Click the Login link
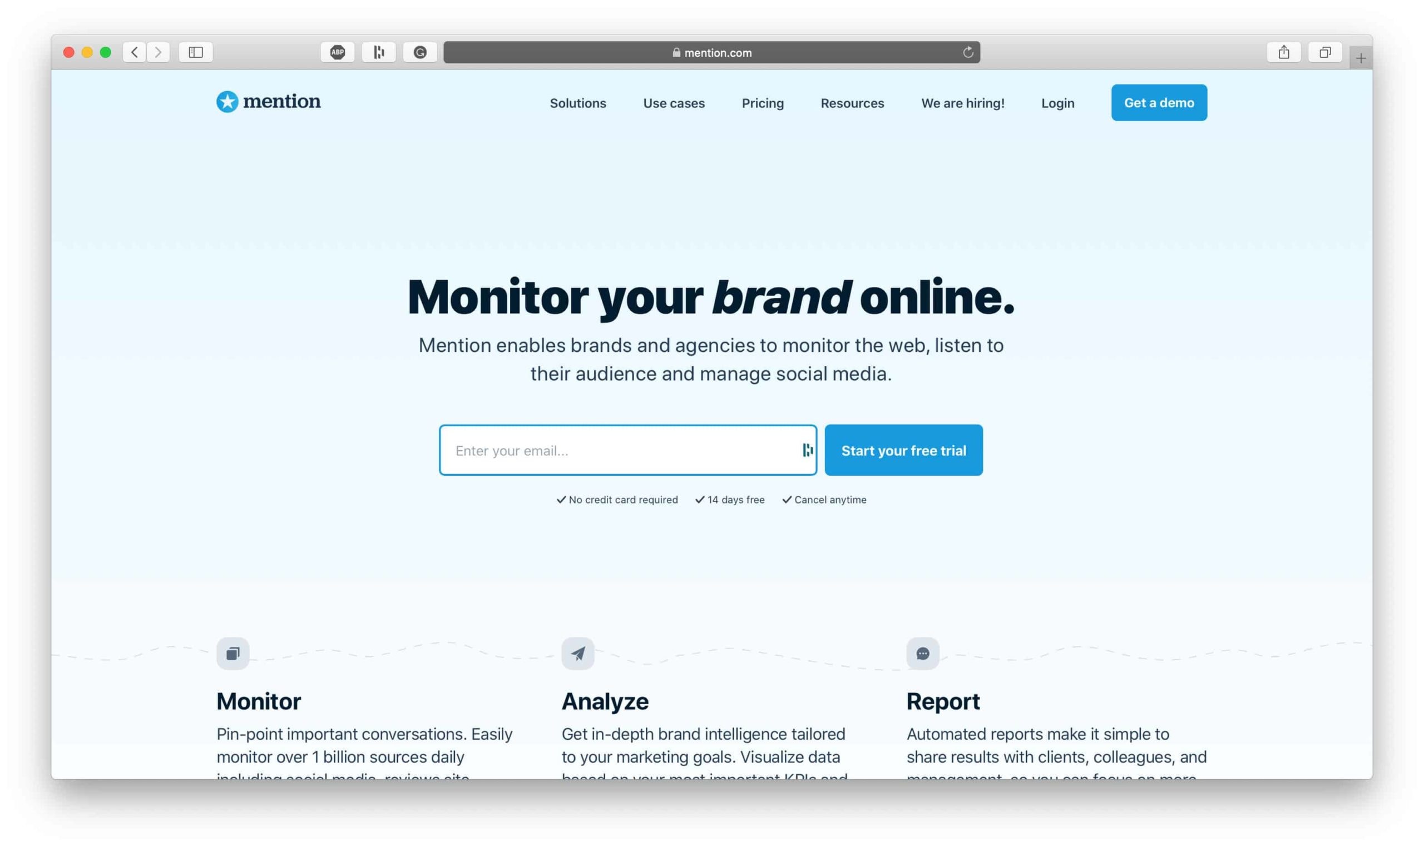1424x847 pixels. (x=1057, y=102)
